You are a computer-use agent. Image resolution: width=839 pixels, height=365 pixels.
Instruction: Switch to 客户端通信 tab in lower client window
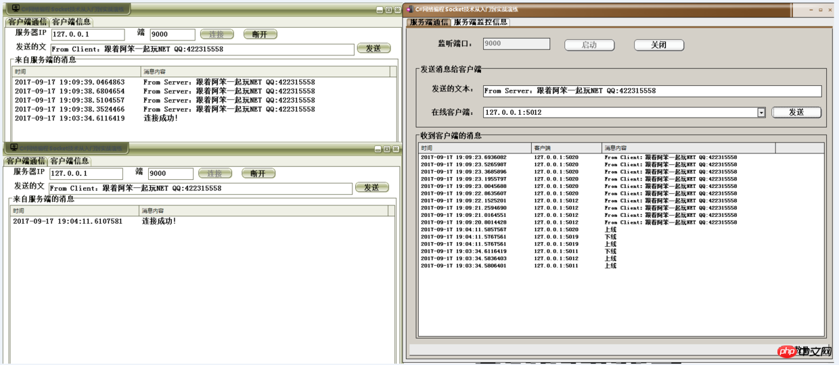pyautogui.click(x=26, y=161)
